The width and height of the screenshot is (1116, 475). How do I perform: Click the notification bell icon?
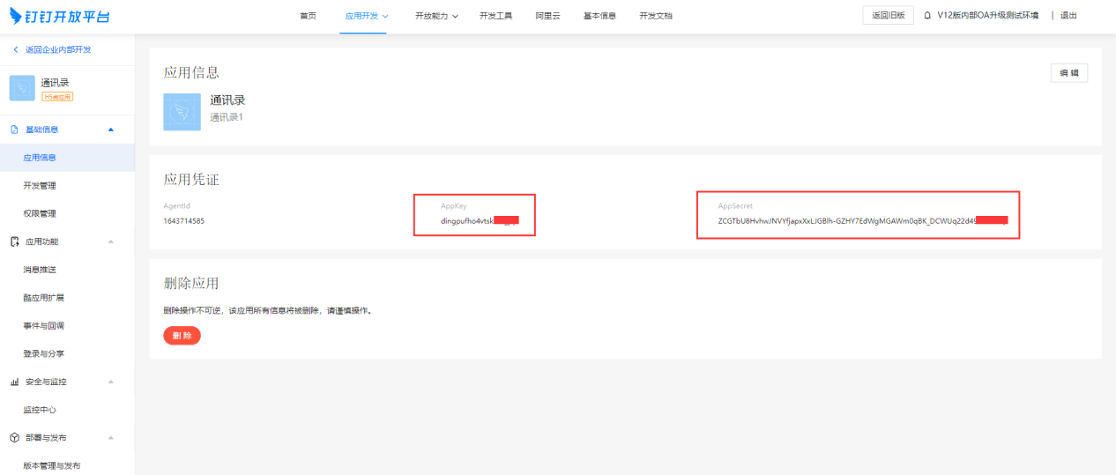point(927,16)
